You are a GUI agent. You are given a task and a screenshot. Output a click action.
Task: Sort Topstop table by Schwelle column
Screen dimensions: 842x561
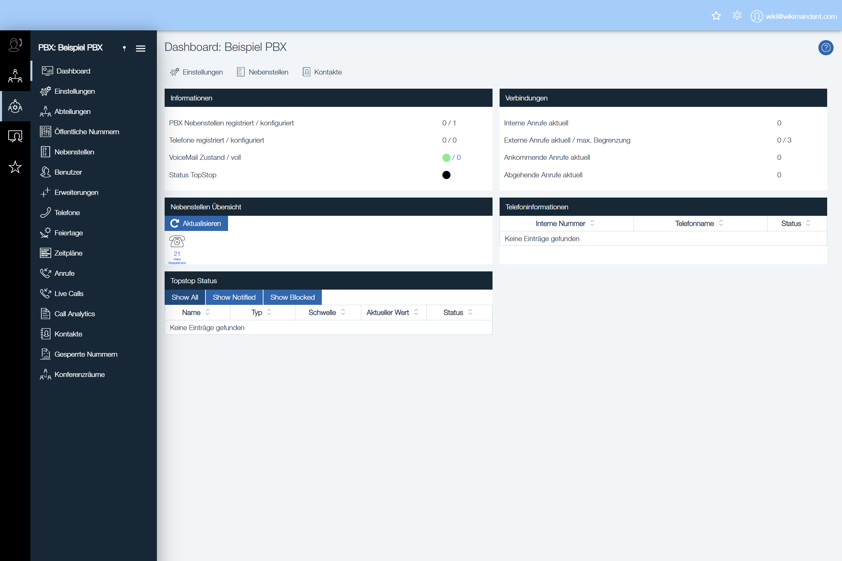343,312
